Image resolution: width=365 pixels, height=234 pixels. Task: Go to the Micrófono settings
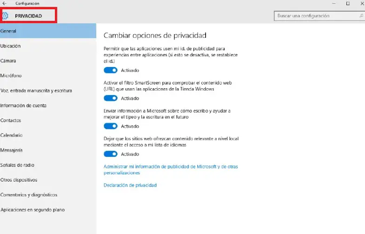11,76
